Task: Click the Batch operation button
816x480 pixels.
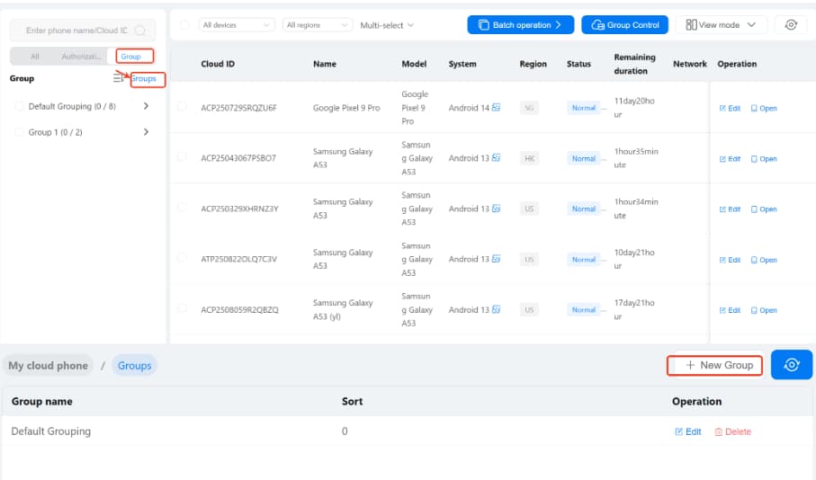Action: click(x=520, y=25)
